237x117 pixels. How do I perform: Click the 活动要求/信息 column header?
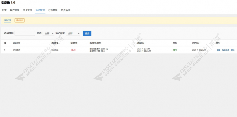click(x=95, y=43)
